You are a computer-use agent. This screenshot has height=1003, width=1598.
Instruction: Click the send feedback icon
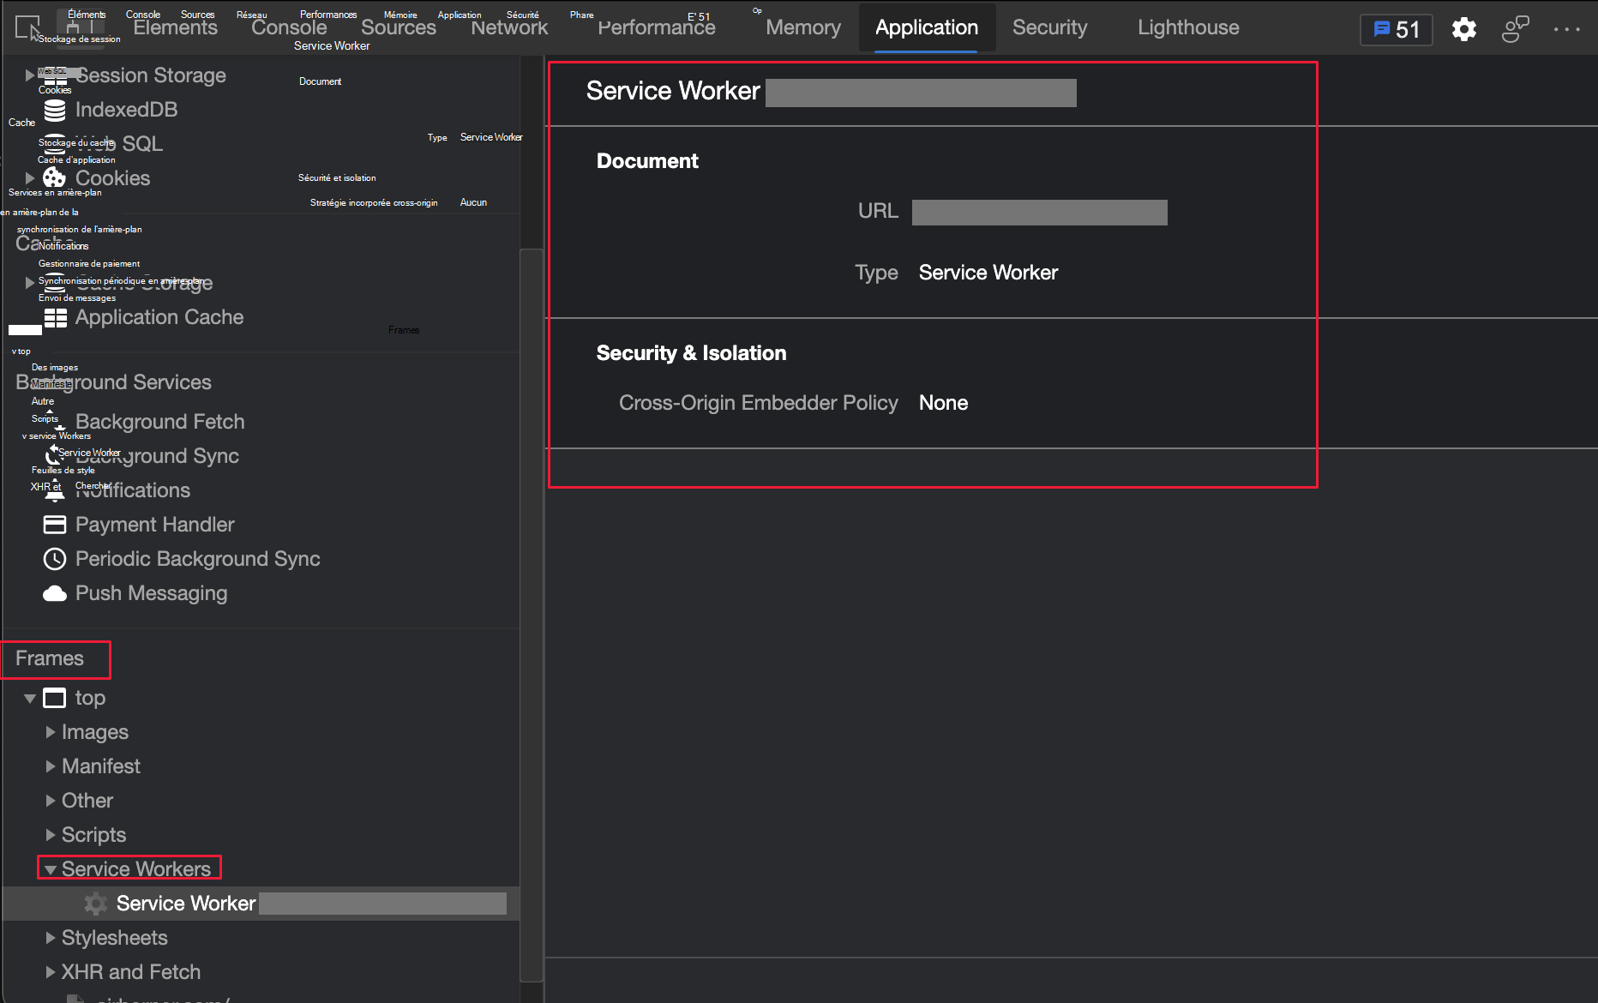click(x=1515, y=29)
